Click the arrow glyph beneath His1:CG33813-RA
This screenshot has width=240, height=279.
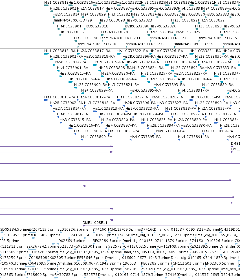pos(46,54)
